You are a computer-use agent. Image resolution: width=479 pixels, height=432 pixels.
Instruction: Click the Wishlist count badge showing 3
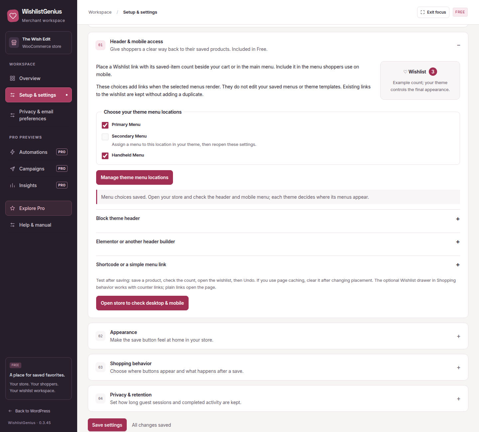click(x=433, y=72)
